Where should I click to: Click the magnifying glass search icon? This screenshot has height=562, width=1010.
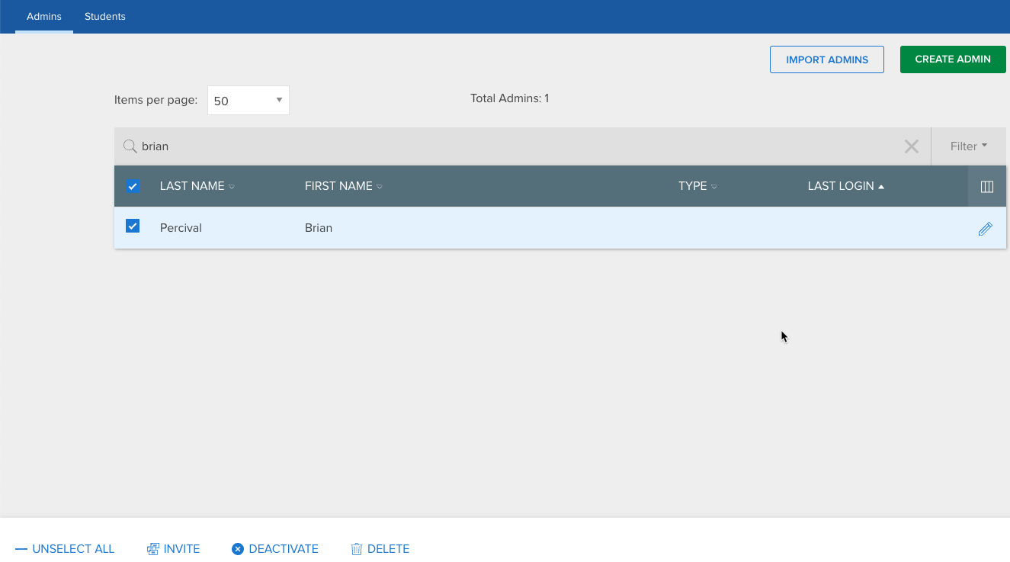pos(130,146)
